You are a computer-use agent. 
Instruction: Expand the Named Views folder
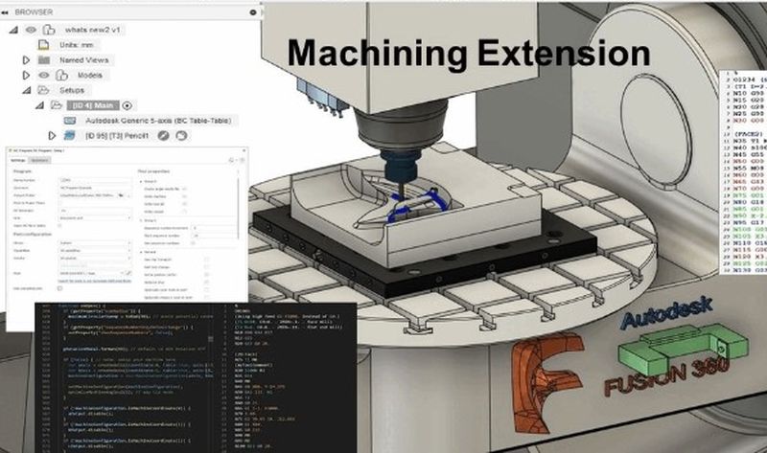[x=27, y=60]
